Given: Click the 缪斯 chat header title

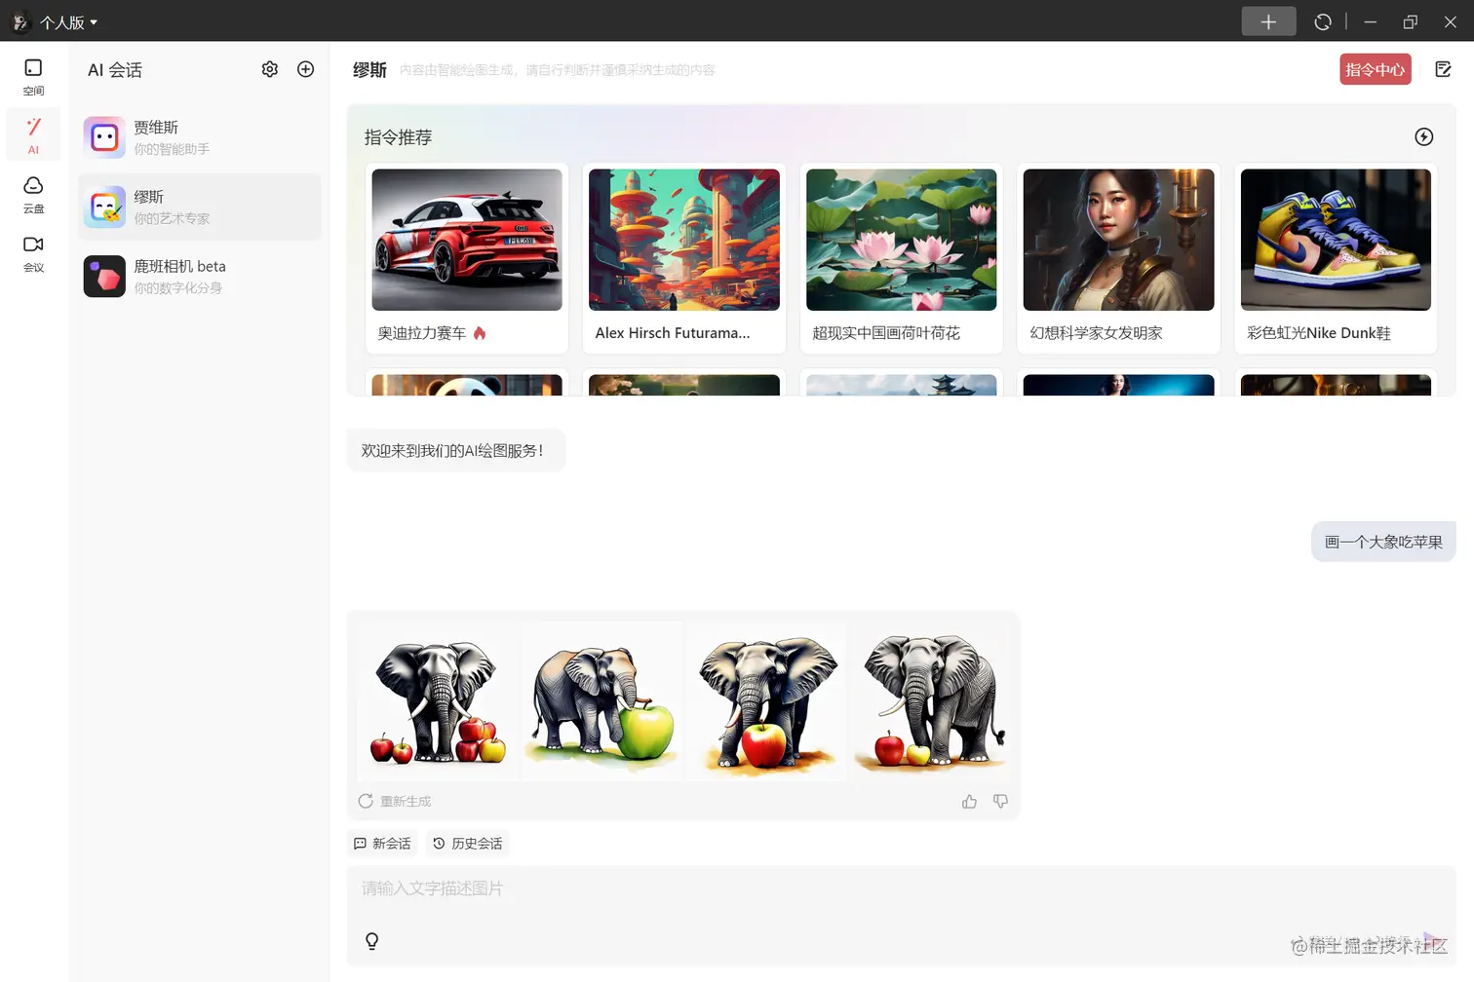Looking at the screenshot, I should [x=369, y=70].
